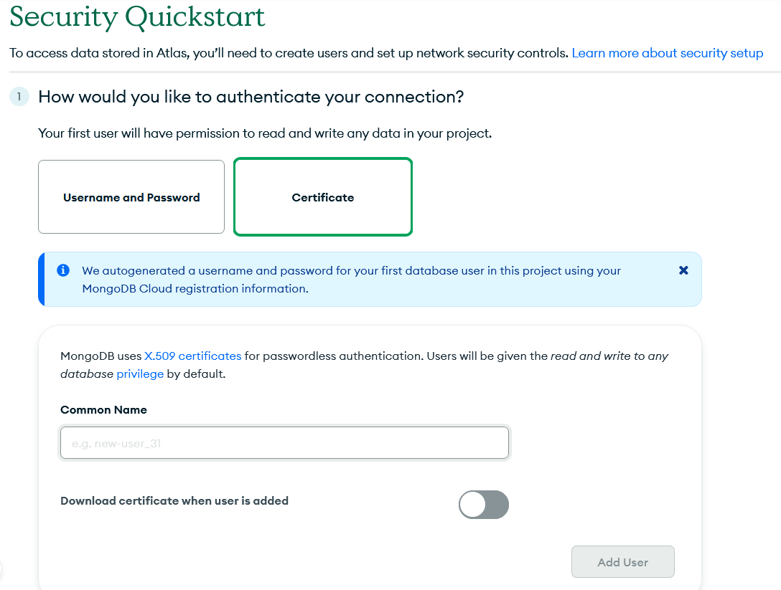
Task: Toggle Download certificate when user is added
Action: coord(484,505)
